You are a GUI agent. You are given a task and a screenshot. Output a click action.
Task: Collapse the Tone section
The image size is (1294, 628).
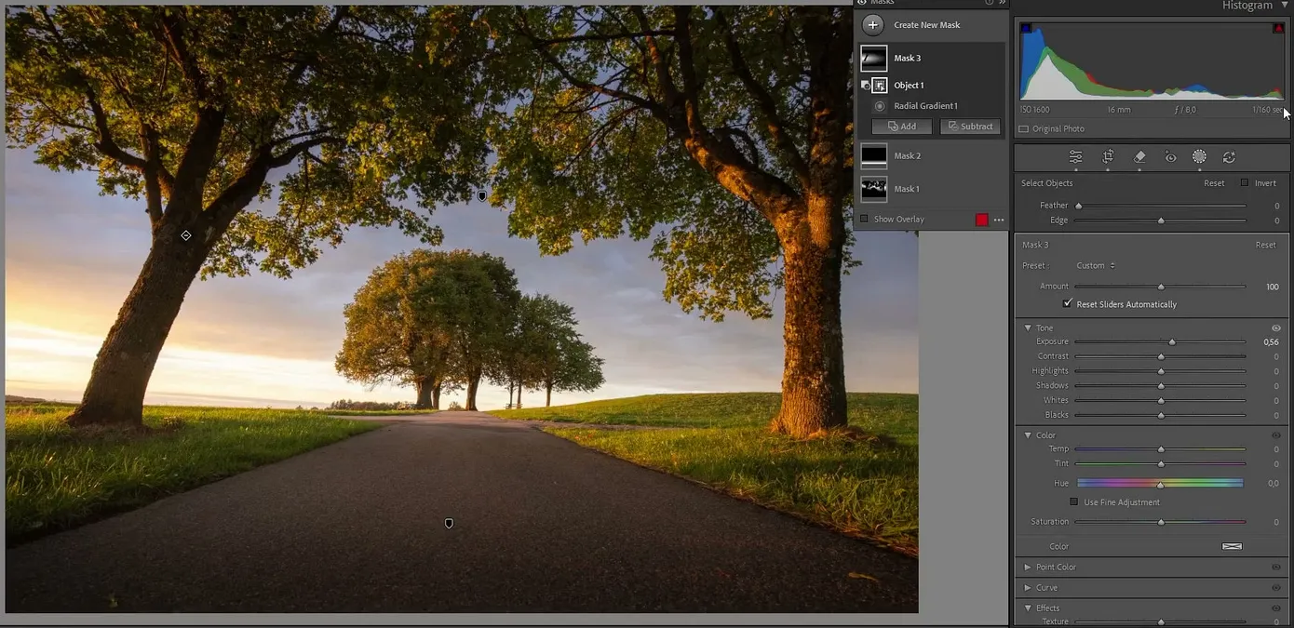(1028, 328)
